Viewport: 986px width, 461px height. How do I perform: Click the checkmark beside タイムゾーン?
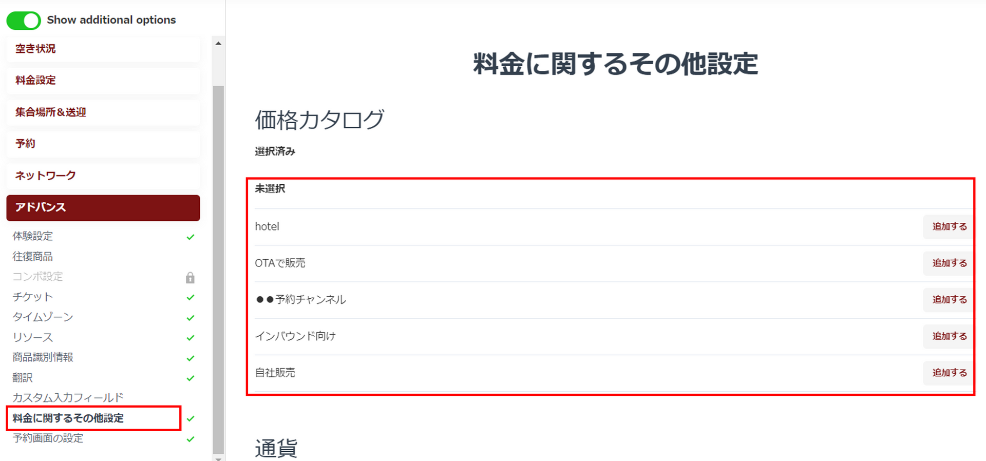(x=191, y=318)
